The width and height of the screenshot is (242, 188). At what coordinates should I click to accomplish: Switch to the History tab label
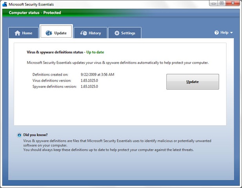click(x=95, y=33)
